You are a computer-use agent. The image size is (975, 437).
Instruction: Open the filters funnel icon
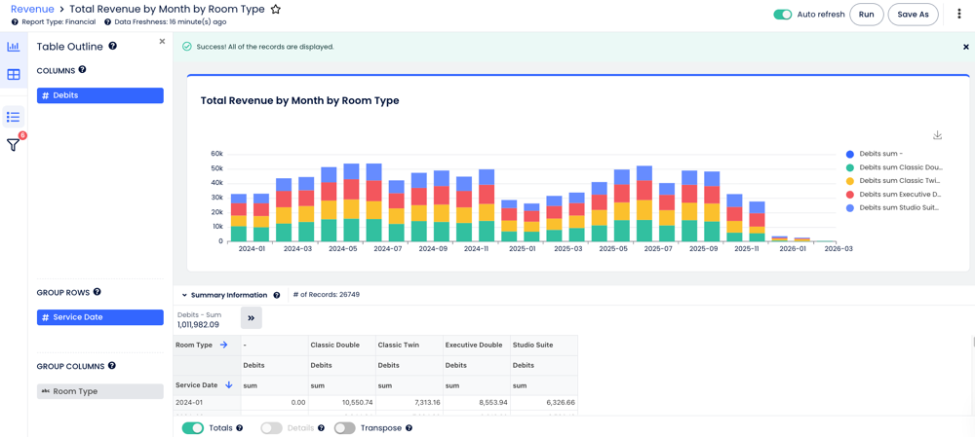(14, 145)
